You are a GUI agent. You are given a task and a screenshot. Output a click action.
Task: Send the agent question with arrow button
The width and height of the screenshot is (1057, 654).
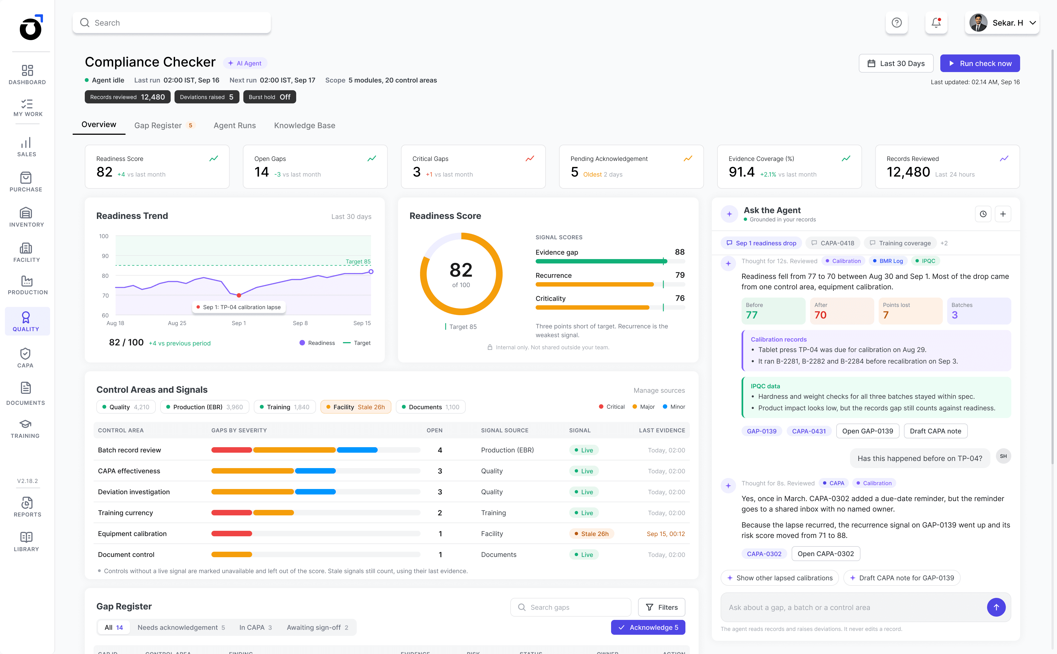pyautogui.click(x=996, y=607)
